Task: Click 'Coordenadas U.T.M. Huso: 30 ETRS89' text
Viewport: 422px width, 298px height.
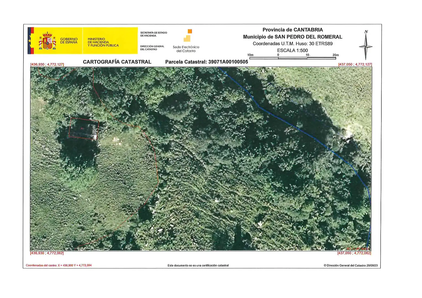Action: point(292,44)
